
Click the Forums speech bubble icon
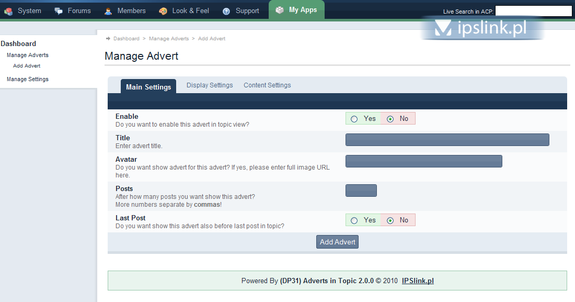(x=59, y=11)
